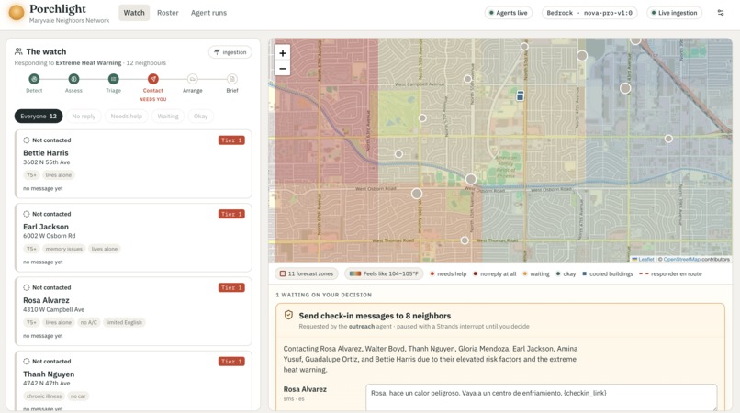Click Tier 1 badge on Earl Jackson
The width and height of the screenshot is (740, 413).
point(231,214)
